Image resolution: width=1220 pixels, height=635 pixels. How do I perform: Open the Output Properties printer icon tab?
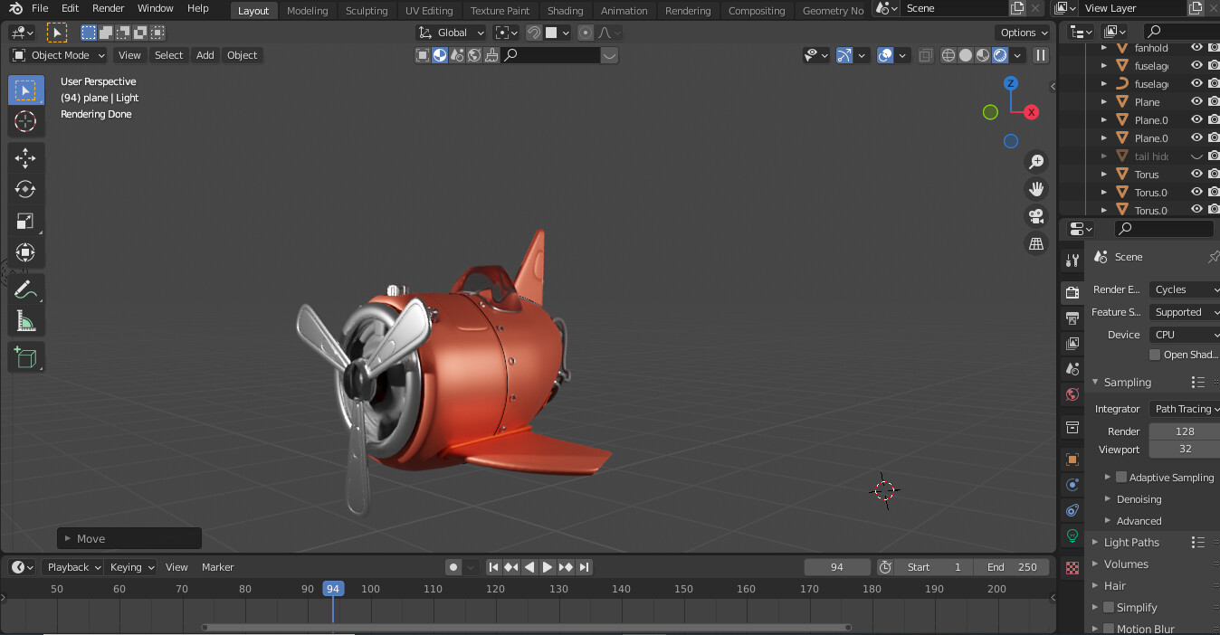tap(1072, 318)
